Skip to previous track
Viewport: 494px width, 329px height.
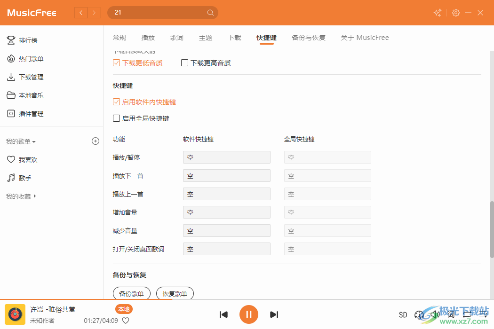(223, 314)
